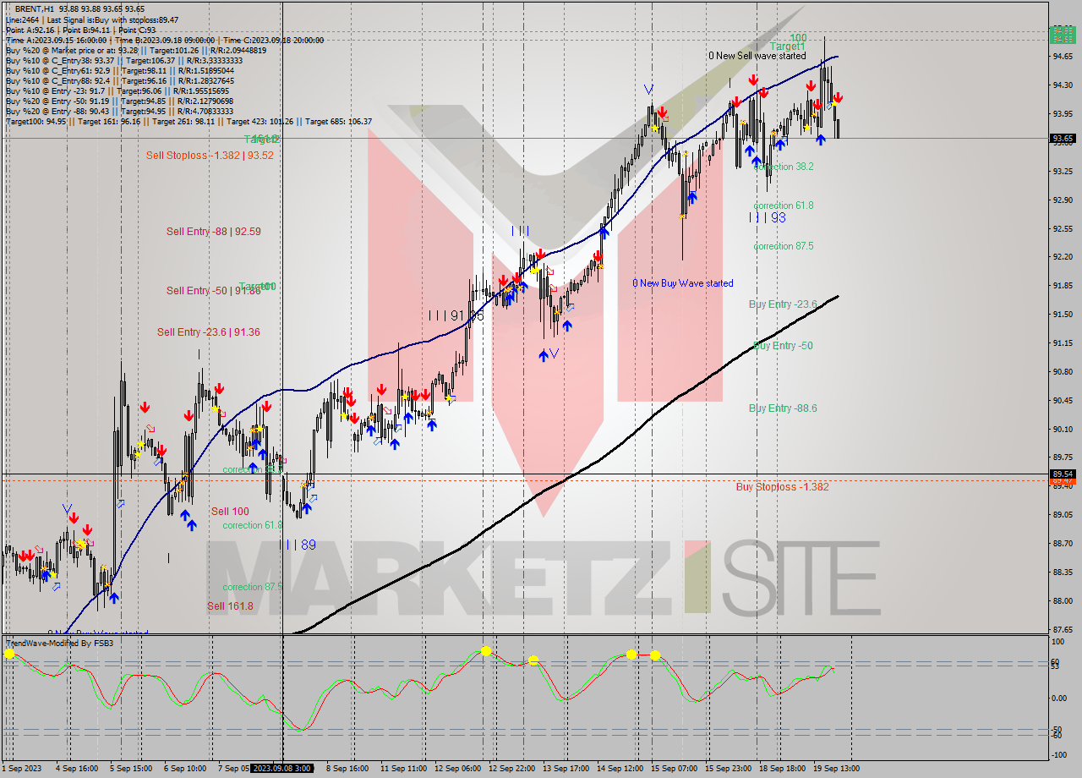Click the '15 Sep 23:00' time axis label
1082x778 pixels.
729,768
